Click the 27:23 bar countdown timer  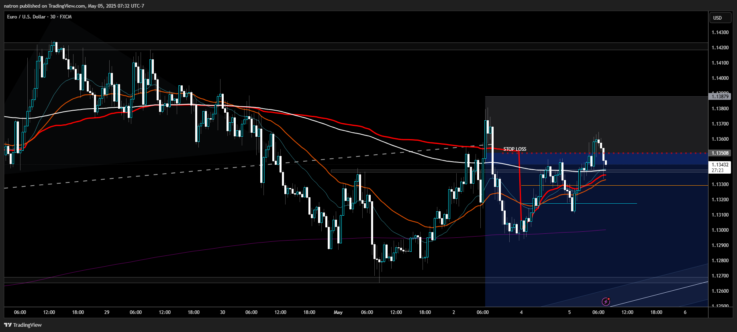[x=718, y=170]
